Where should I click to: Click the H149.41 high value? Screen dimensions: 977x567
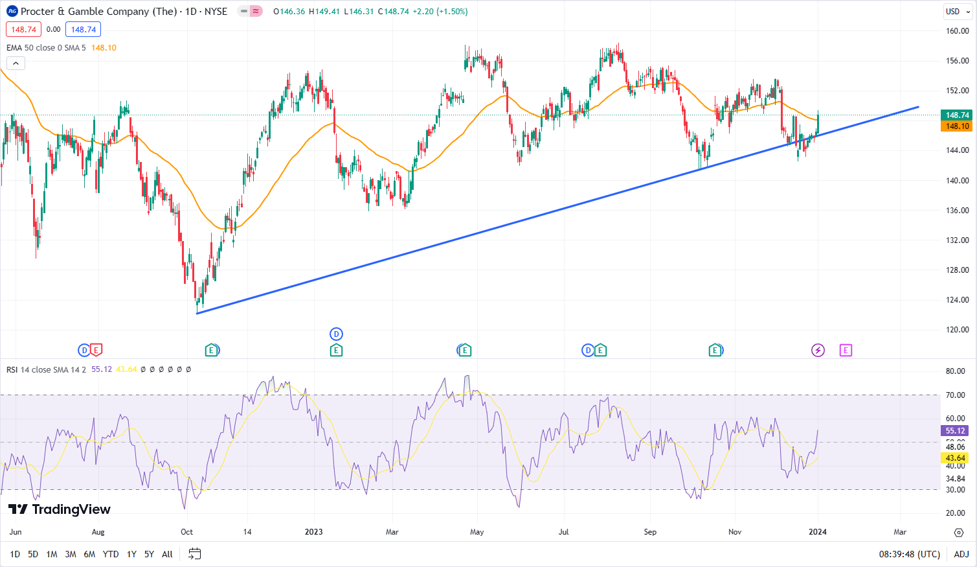(324, 11)
